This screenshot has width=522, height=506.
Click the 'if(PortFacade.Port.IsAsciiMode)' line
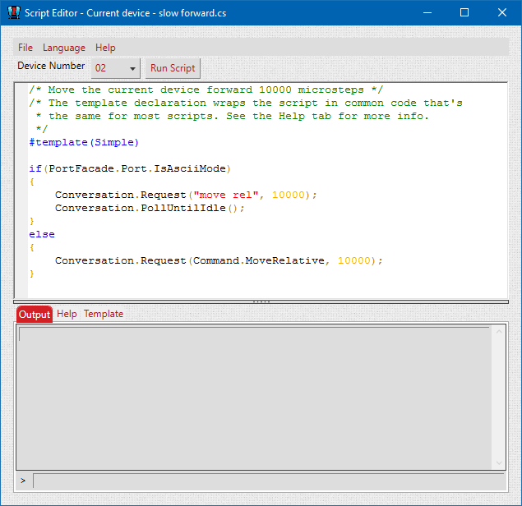click(130, 168)
